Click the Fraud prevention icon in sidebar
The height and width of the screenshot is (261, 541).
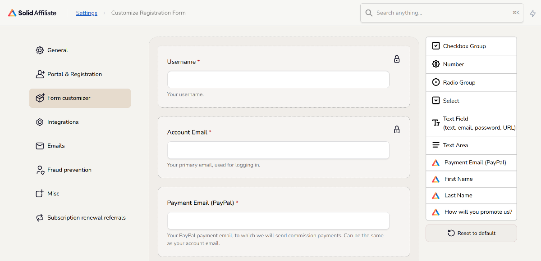[x=40, y=170]
